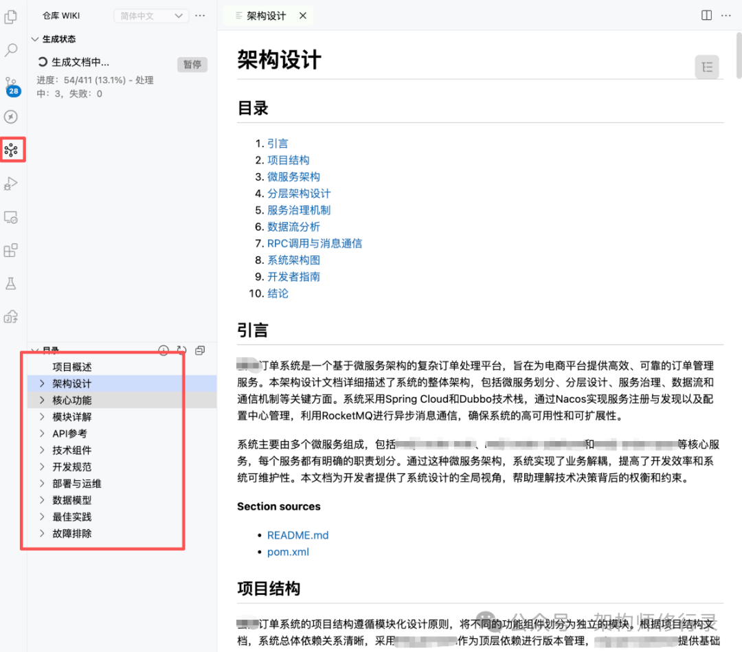The image size is (742, 652).
Task: Pause generation with the 暂停 button
Action: point(192,65)
